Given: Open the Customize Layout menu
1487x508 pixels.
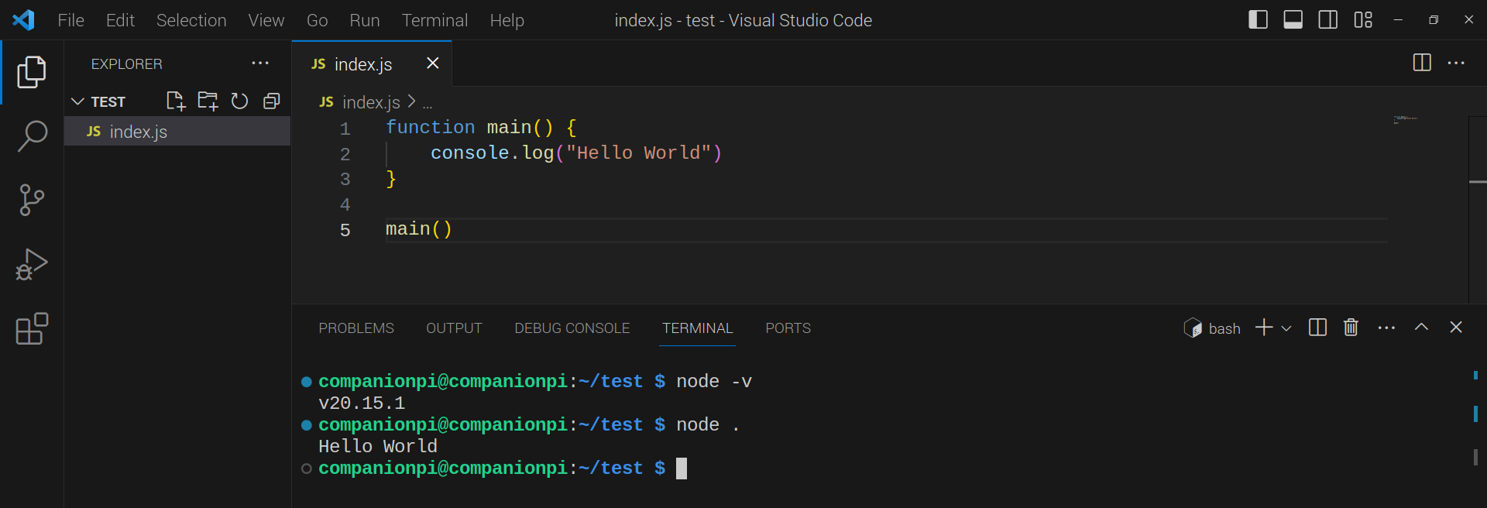Looking at the screenshot, I should [x=1363, y=20].
